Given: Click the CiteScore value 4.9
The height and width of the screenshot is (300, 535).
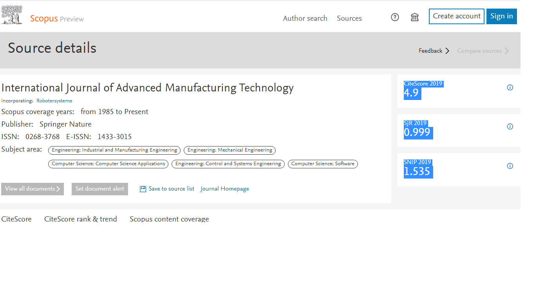Looking at the screenshot, I should [x=412, y=93].
